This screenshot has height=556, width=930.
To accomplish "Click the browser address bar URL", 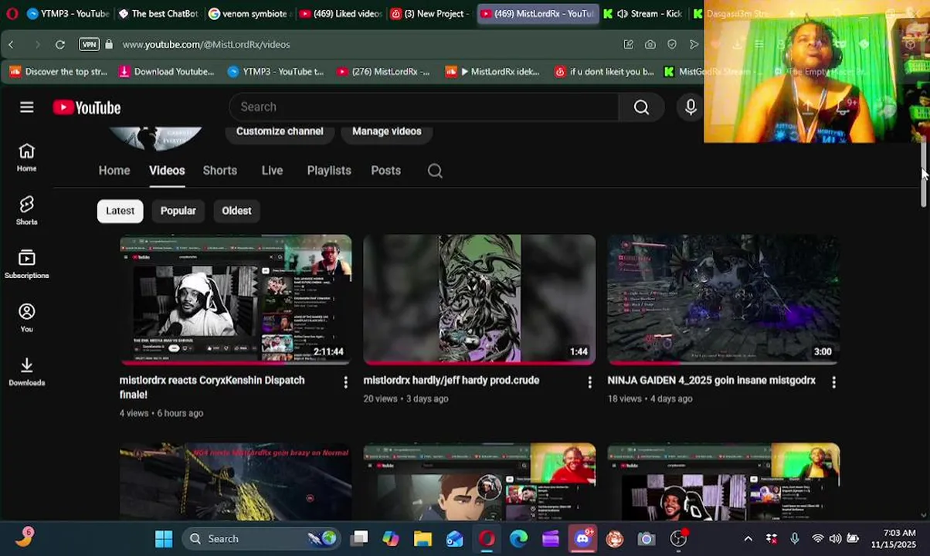I will (x=206, y=45).
